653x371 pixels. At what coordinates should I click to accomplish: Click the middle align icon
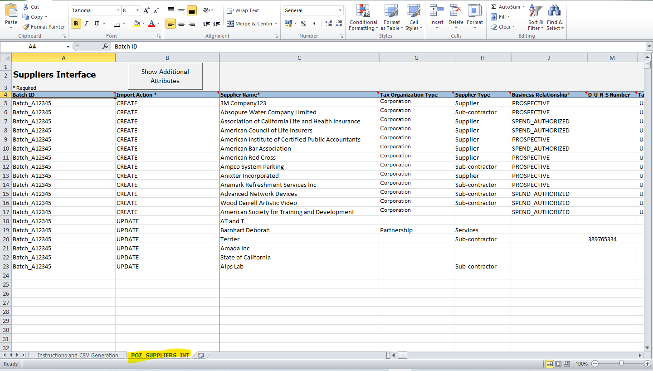[x=181, y=10]
